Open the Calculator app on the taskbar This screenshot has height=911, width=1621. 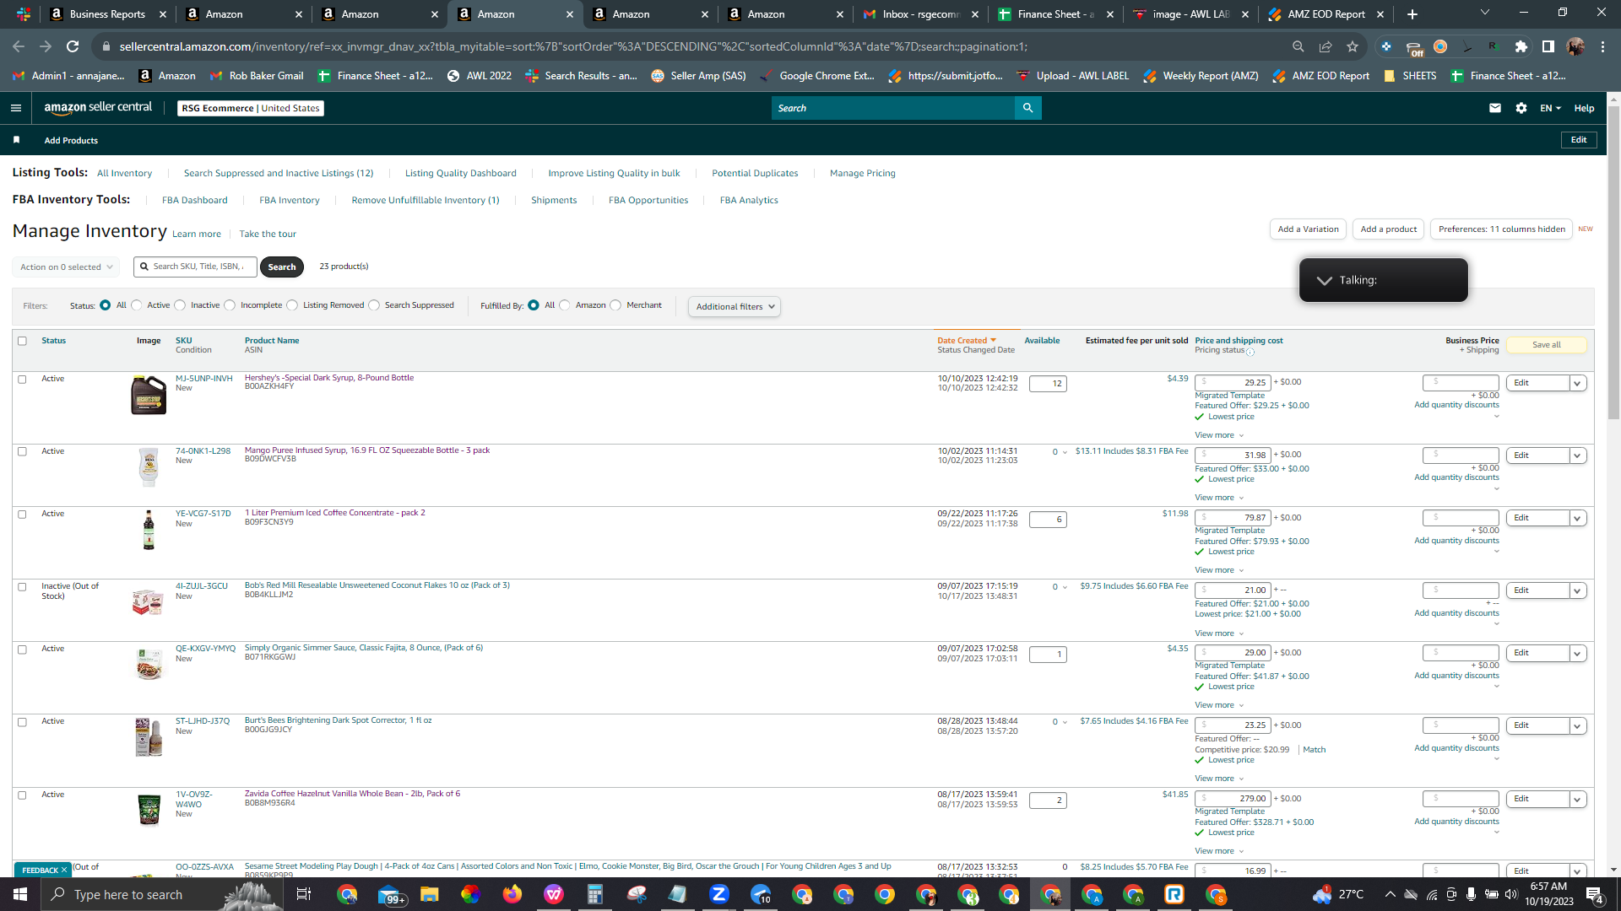tap(595, 894)
